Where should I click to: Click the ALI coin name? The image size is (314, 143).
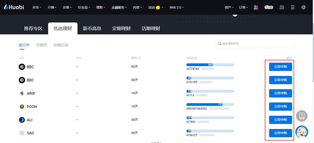tap(30, 120)
